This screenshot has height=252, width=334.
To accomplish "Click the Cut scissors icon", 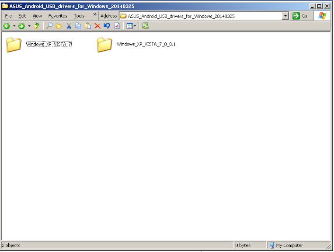I will 69,26.
